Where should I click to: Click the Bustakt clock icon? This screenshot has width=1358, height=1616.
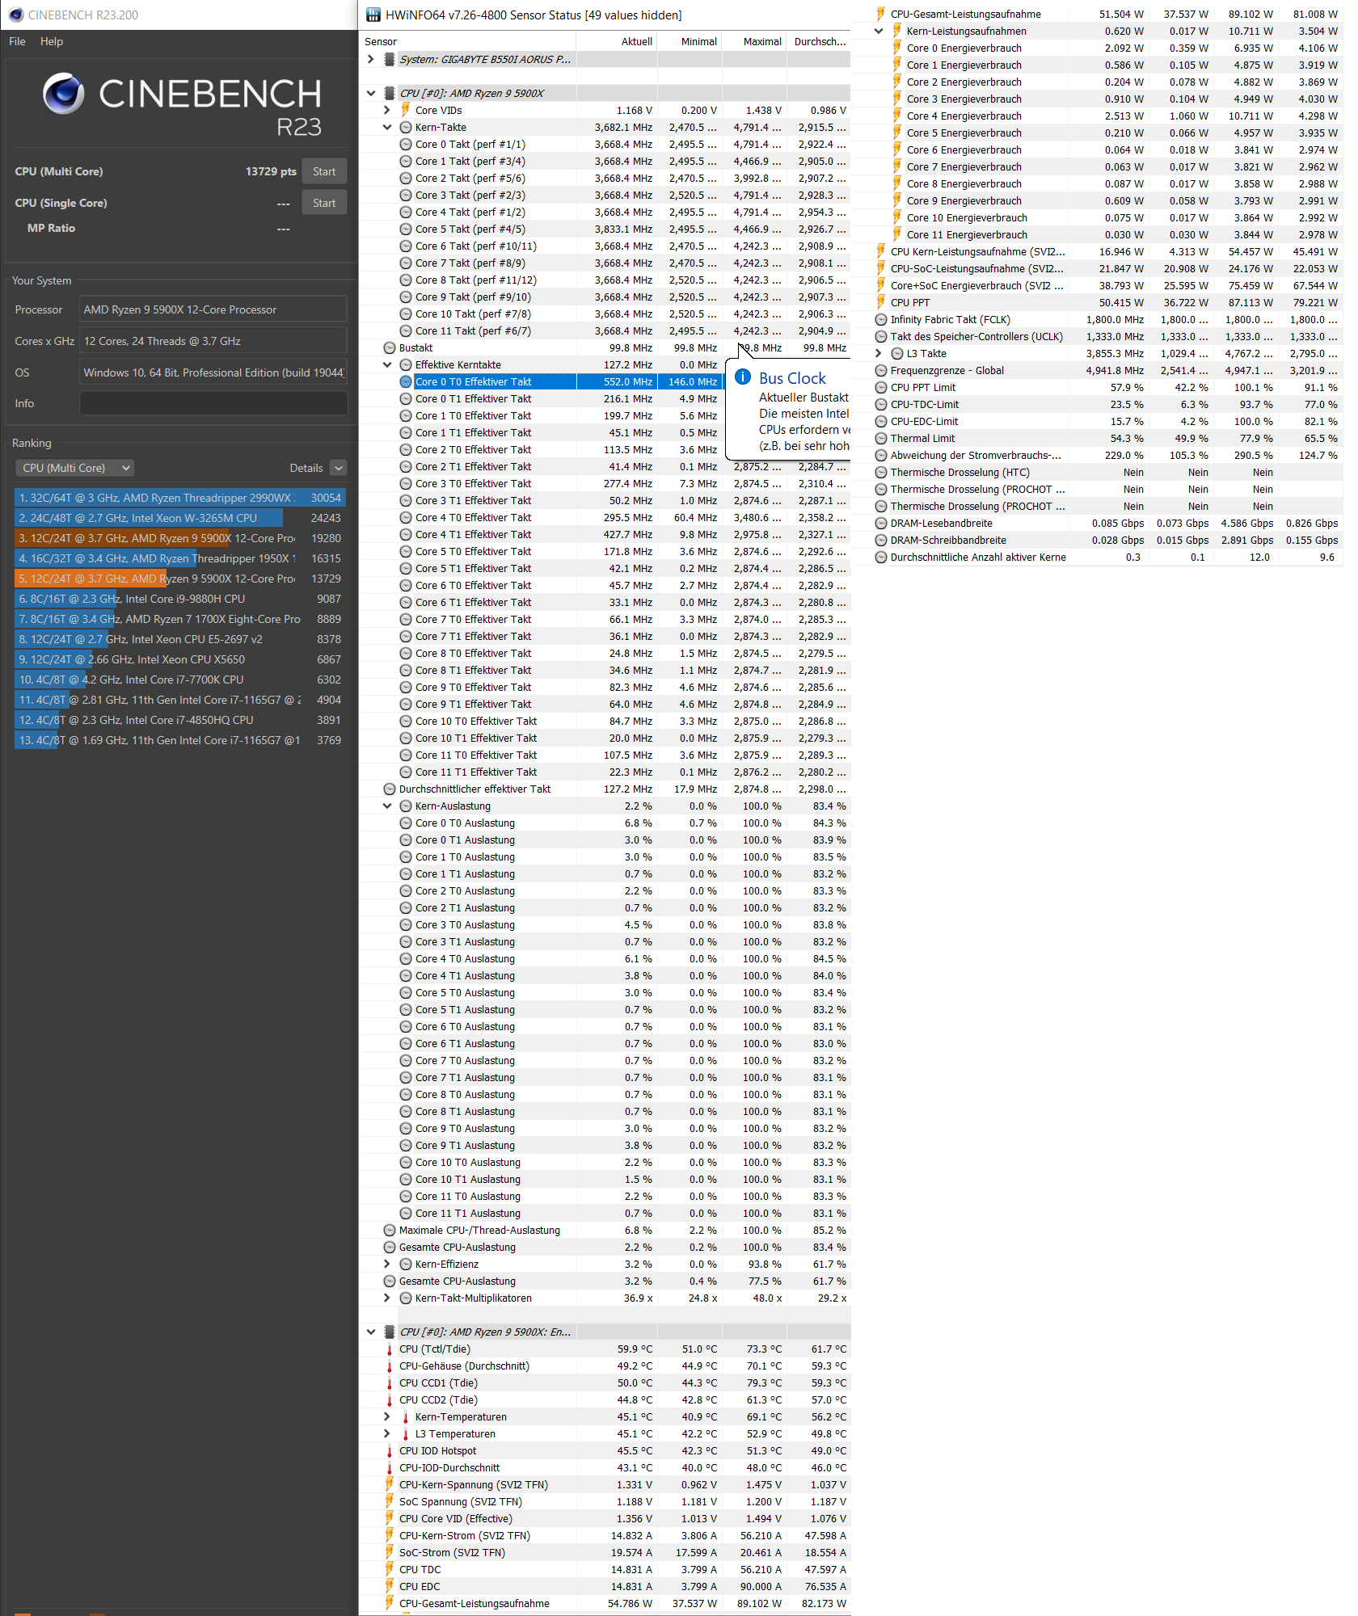tap(390, 347)
